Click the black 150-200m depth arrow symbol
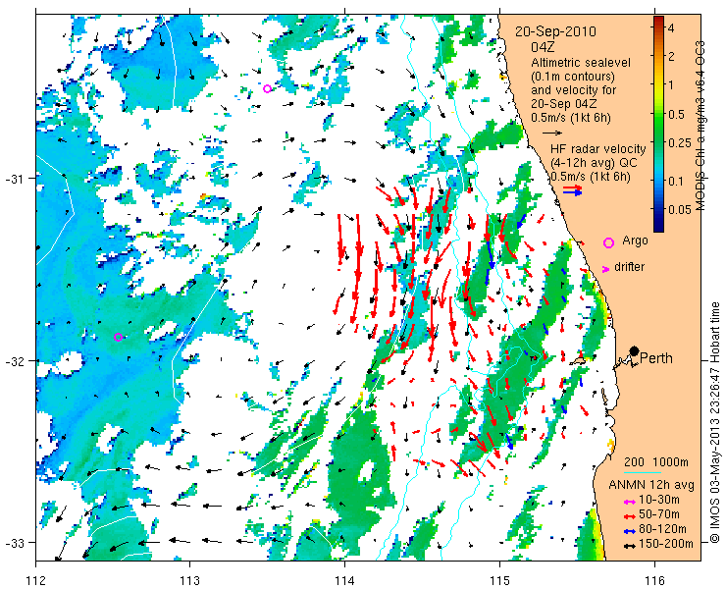The width and height of the screenshot is (726, 589). (x=629, y=545)
